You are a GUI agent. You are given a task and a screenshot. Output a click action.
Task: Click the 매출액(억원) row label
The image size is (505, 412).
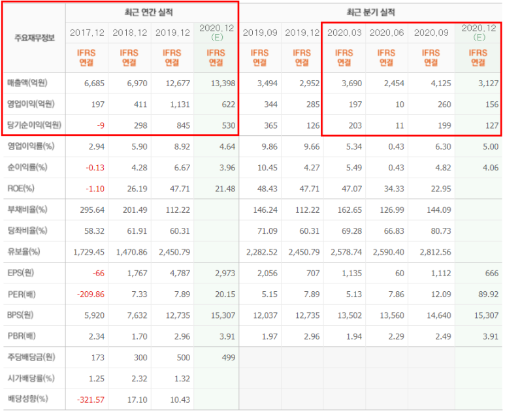click(x=27, y=83)
